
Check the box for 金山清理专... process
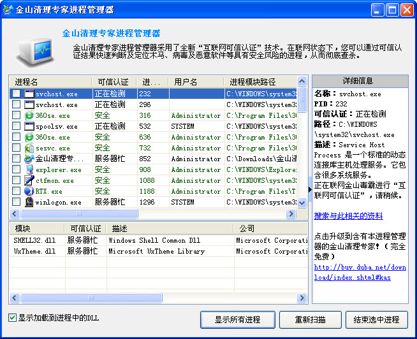click(17, 159)
